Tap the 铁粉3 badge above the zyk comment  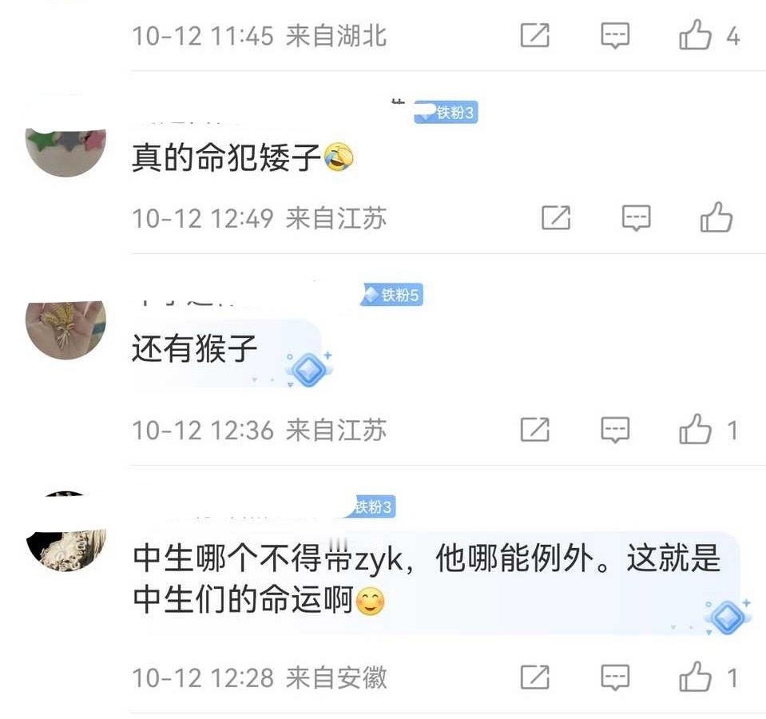pyautogui.click(x=371, y=506)
